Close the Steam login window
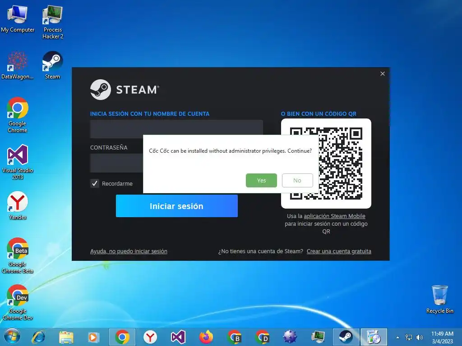462x346 pixels. [383, 73]
